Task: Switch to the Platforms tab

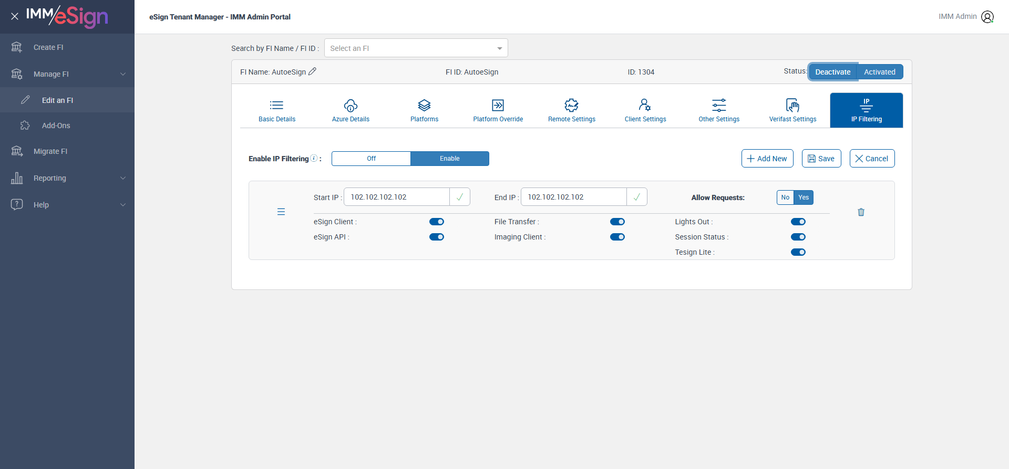Action: click(424, 110)
